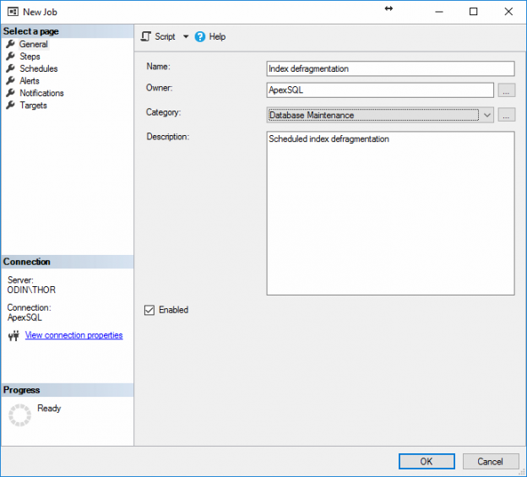Switch to the Schedules page
Viewport: 527px width, 477px height.
pyautogui.click(x=39, y=68)
